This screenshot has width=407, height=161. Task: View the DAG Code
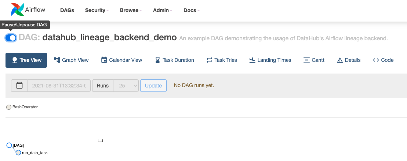[383, 60]
